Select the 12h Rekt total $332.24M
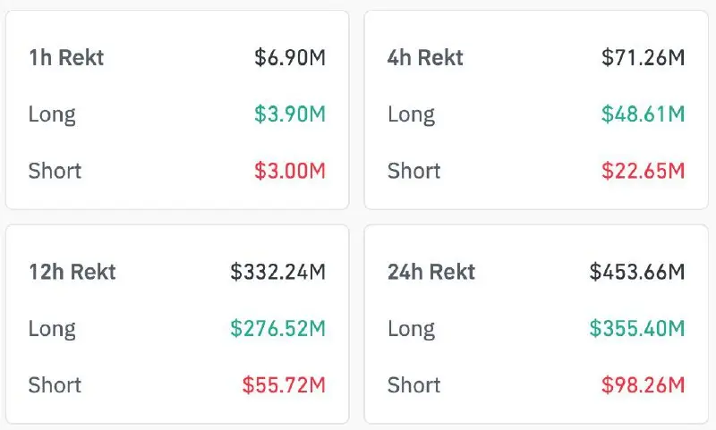 277,272
